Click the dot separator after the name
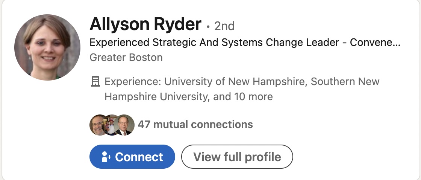Image resolution: width=421 pixels, height=180 pixels. click(x=208, y=27)
